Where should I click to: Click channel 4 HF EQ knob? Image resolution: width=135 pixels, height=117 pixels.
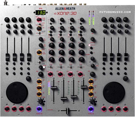point(82,45)
